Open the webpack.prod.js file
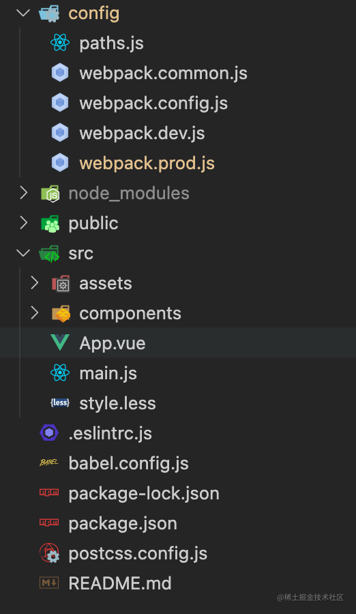This screenshot has width=356, height=614. 147,163
